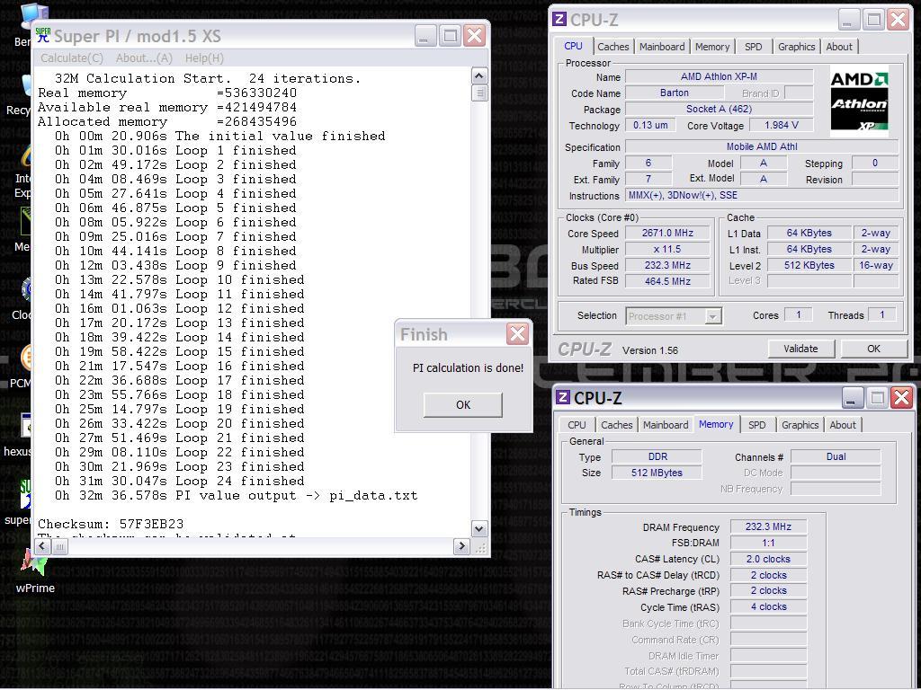Click the Core Speed value 2671.0 MHz

tap(667, 233)
